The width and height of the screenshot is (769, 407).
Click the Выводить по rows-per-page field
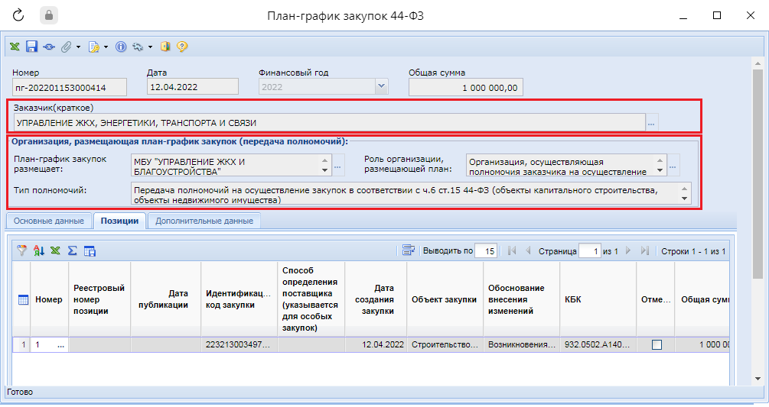tap(485, 250)
